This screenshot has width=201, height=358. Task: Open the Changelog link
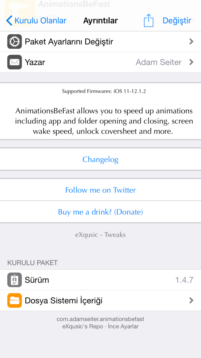click(100, 159)
